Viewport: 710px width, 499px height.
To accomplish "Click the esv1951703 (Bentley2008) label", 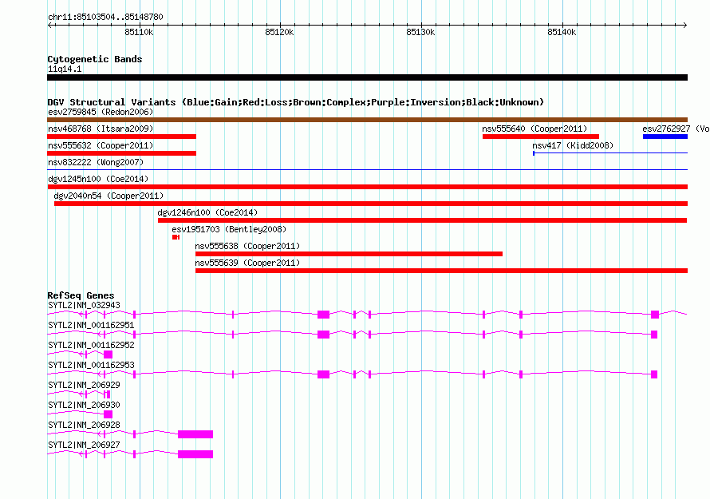I will coord(229,229).
